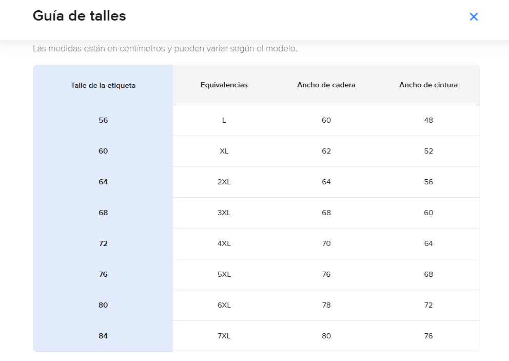Click the 6XL equivalence cell
The height and width of the screenshot is (361, 509).
[224, 306]
